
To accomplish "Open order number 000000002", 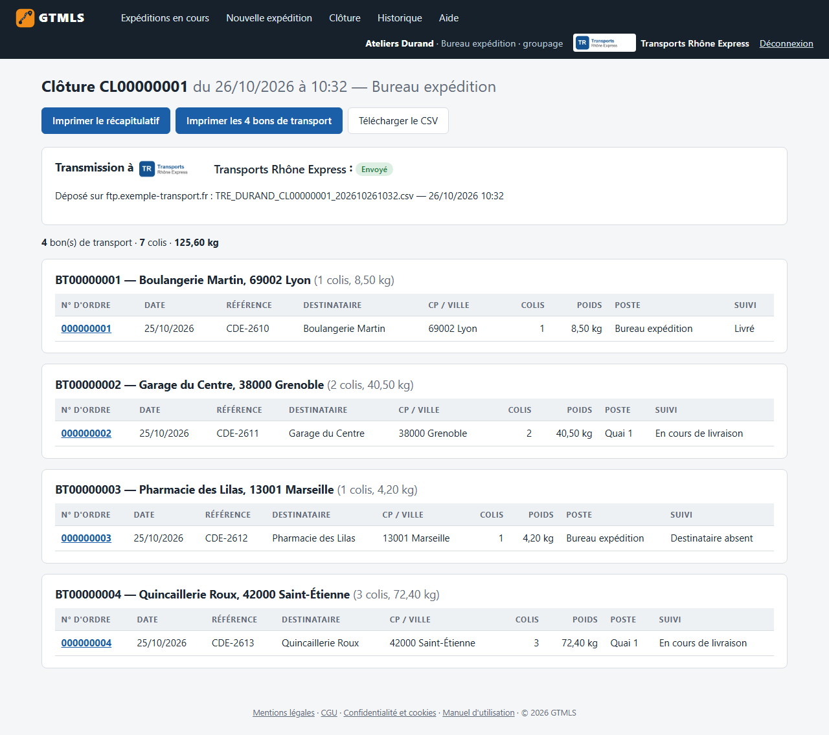I will [x=86, y=433].
